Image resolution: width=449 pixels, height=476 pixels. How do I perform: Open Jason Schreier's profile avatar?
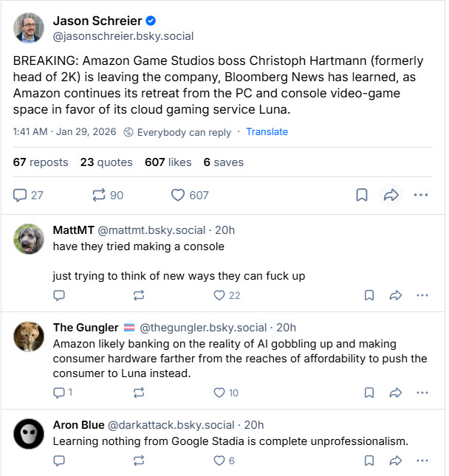pos(29,27)
